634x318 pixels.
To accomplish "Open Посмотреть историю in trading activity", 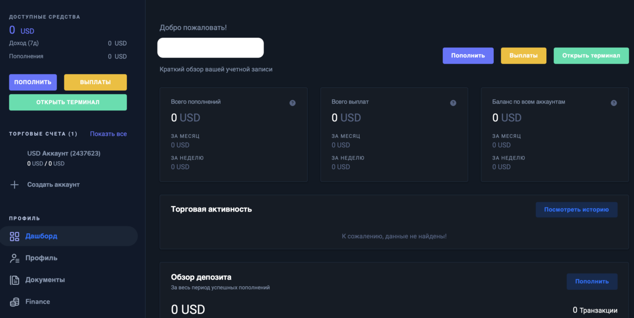I will coord(577,210).
